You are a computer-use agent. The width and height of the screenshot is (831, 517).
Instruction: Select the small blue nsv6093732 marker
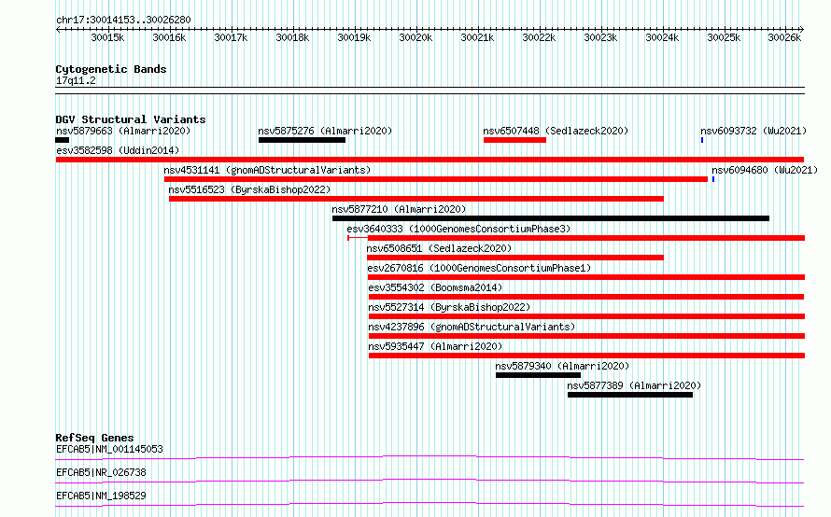[x=702, y=140]
